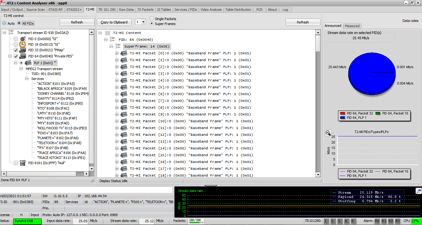Click the magnifier icon on Stream data rate graph
This screenshot has width=422, height=225.
[x=419, y=191]
